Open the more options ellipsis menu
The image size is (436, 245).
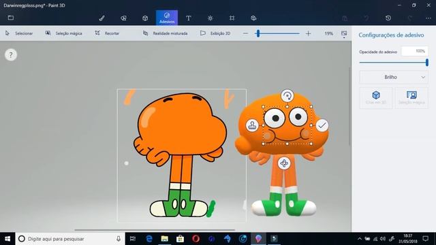click(428, 18)
